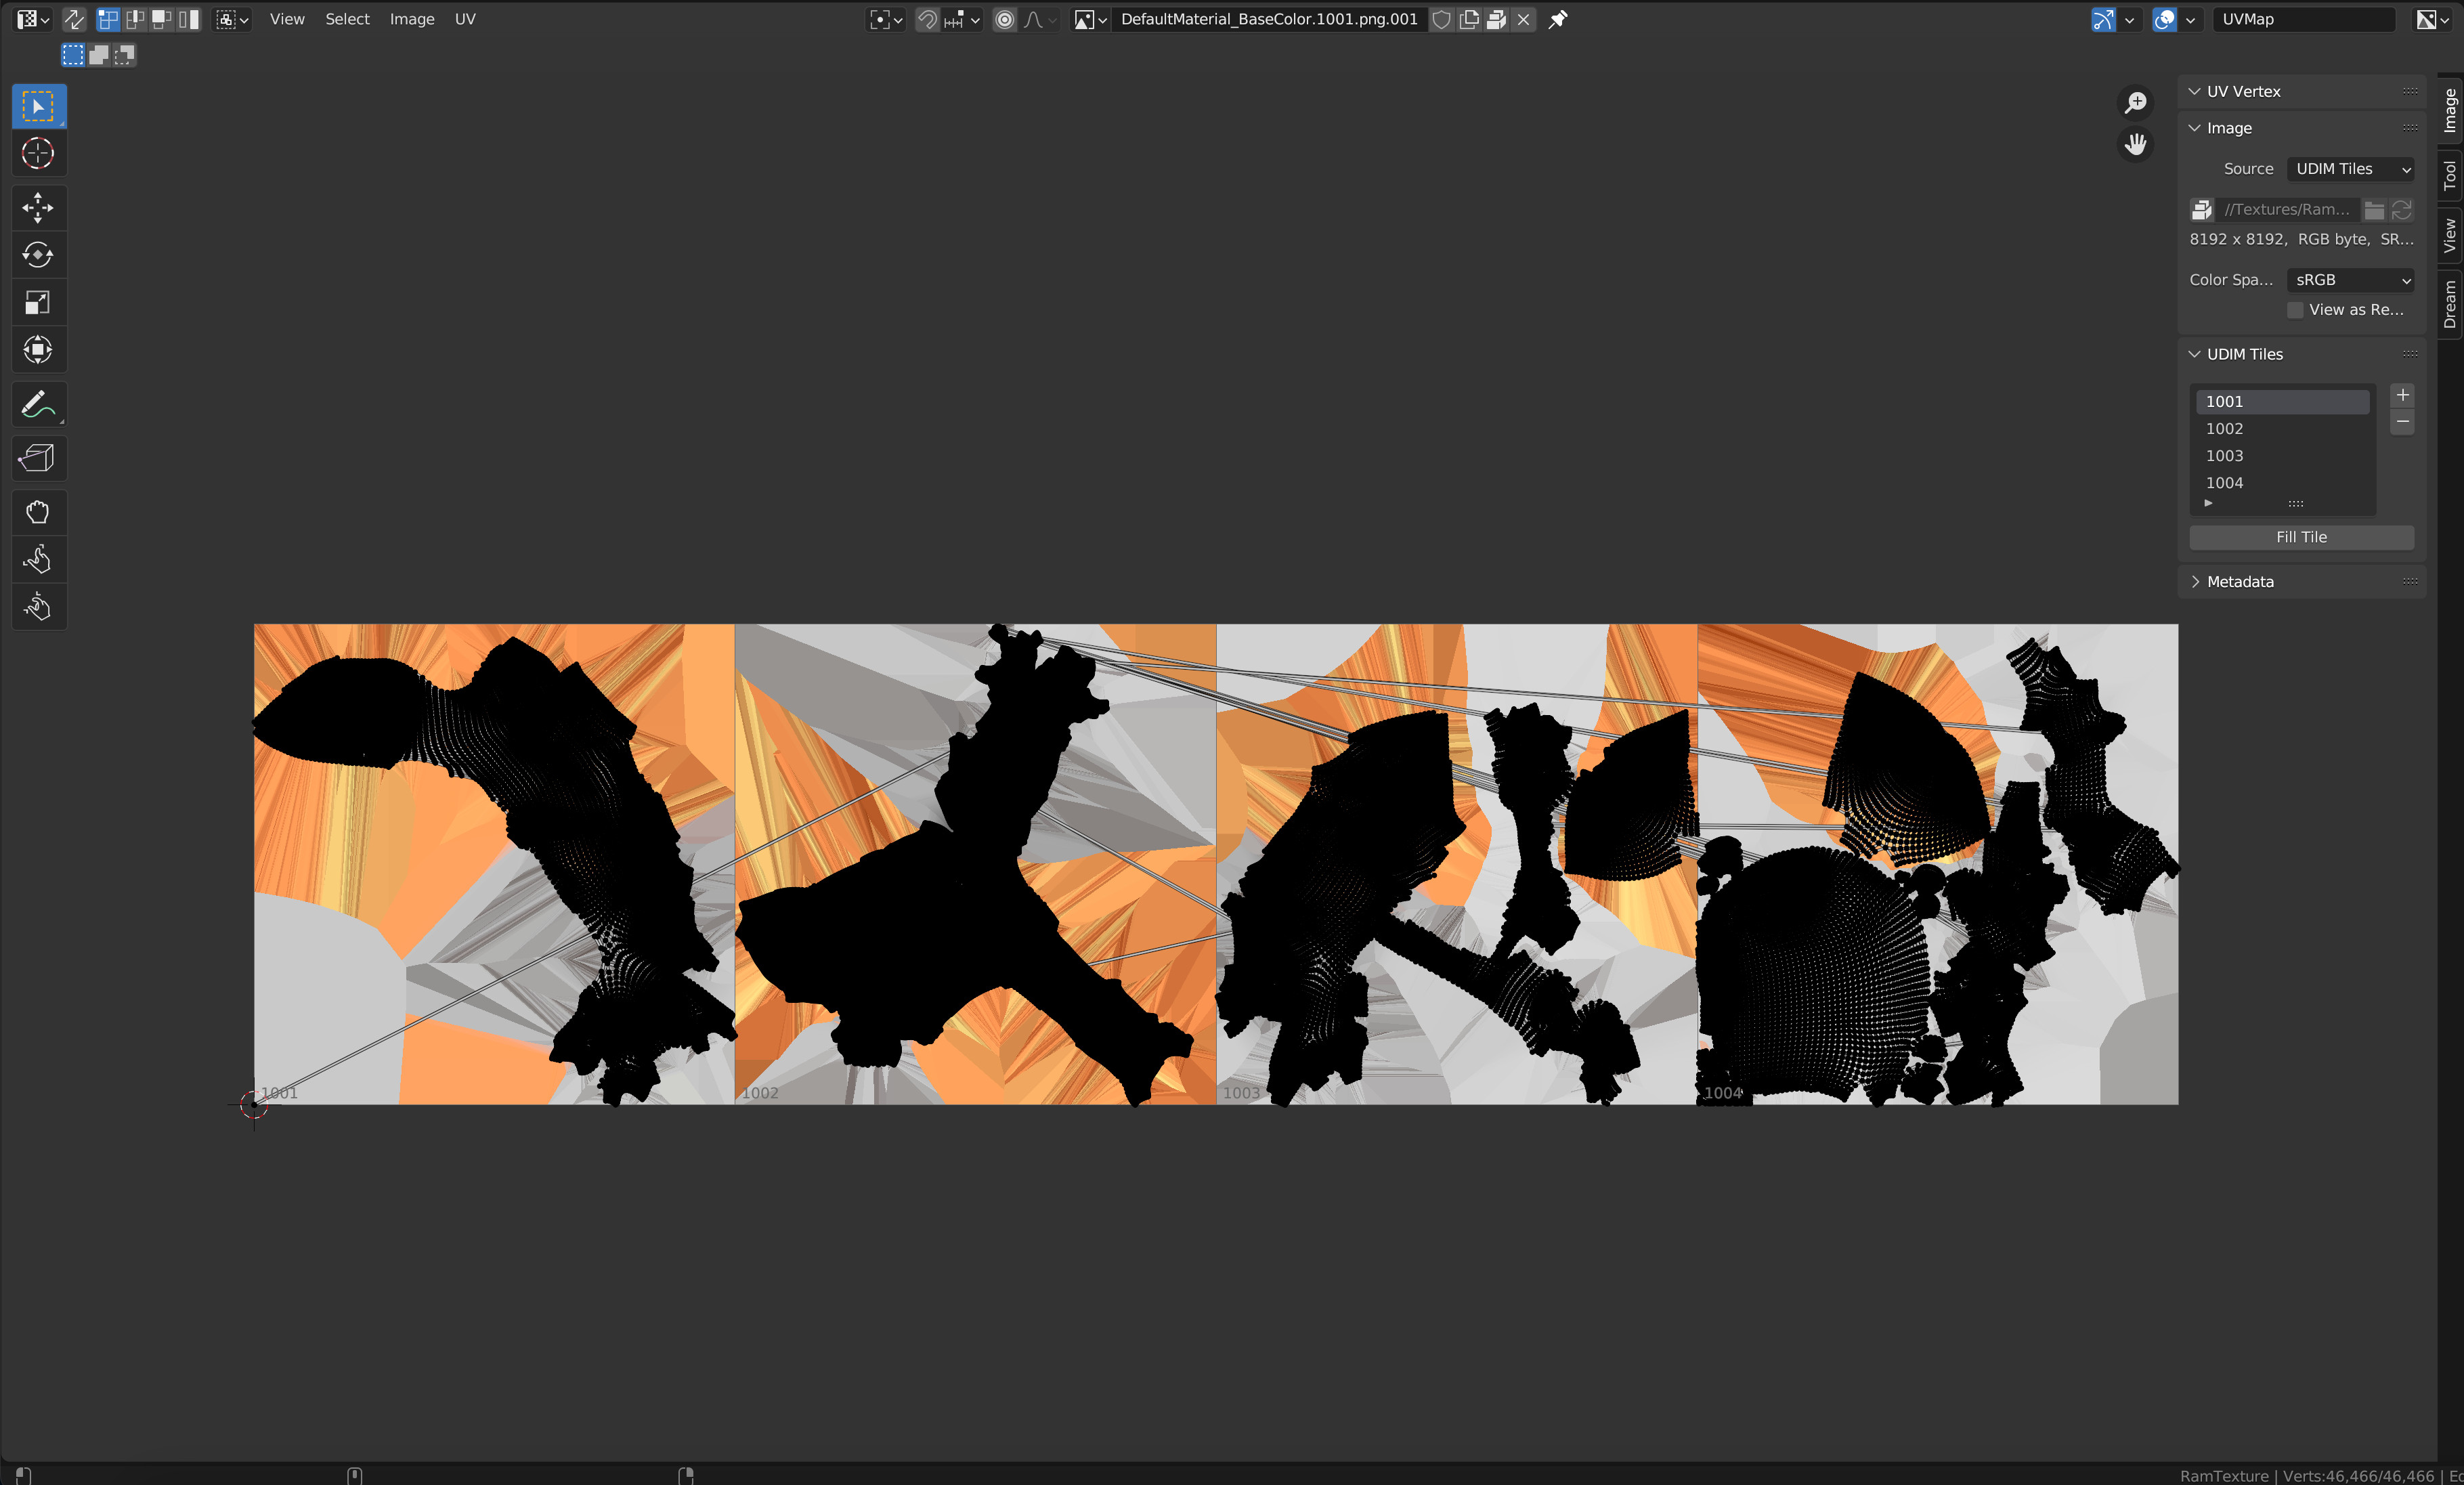Screen dimensions: 2464x1485
Task: Add a new UDIM tile
Action: click(x=2402, y=395)
